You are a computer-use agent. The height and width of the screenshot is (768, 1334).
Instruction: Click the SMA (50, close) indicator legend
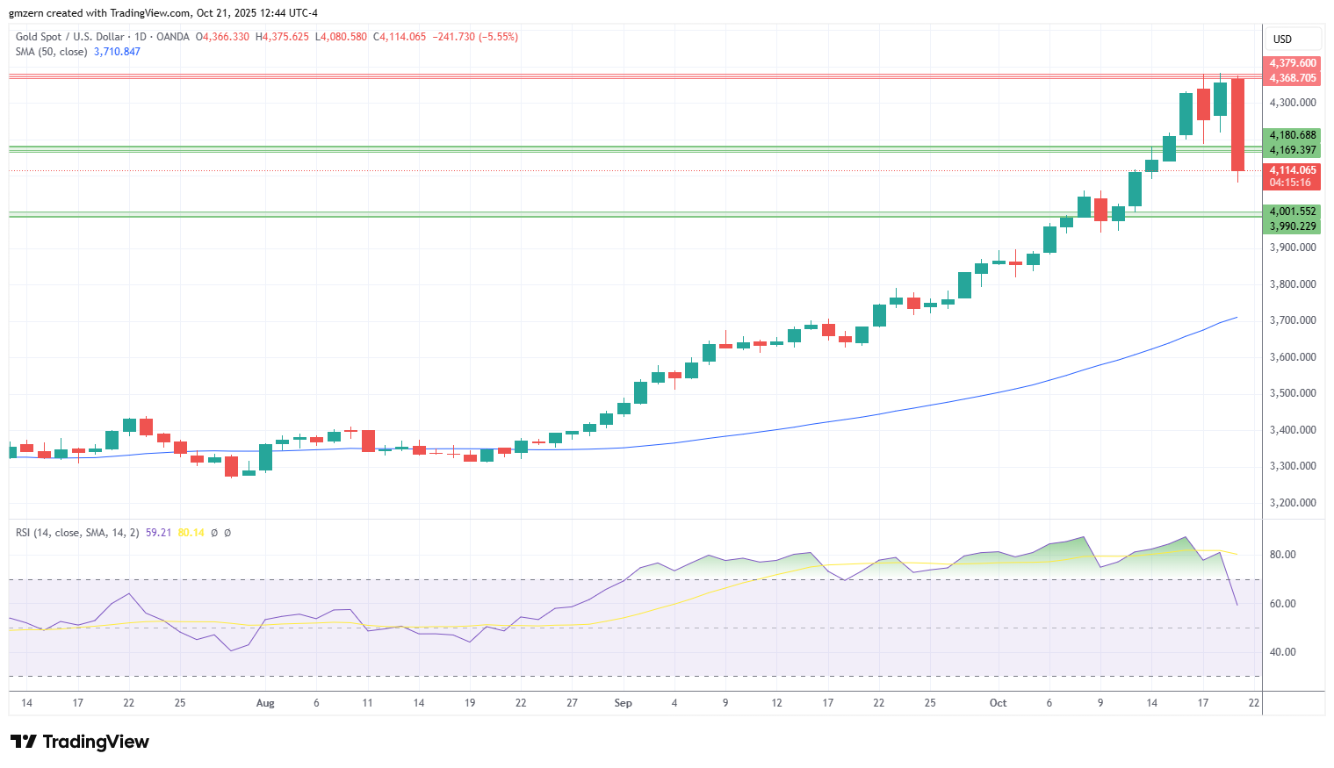[51, 52]
